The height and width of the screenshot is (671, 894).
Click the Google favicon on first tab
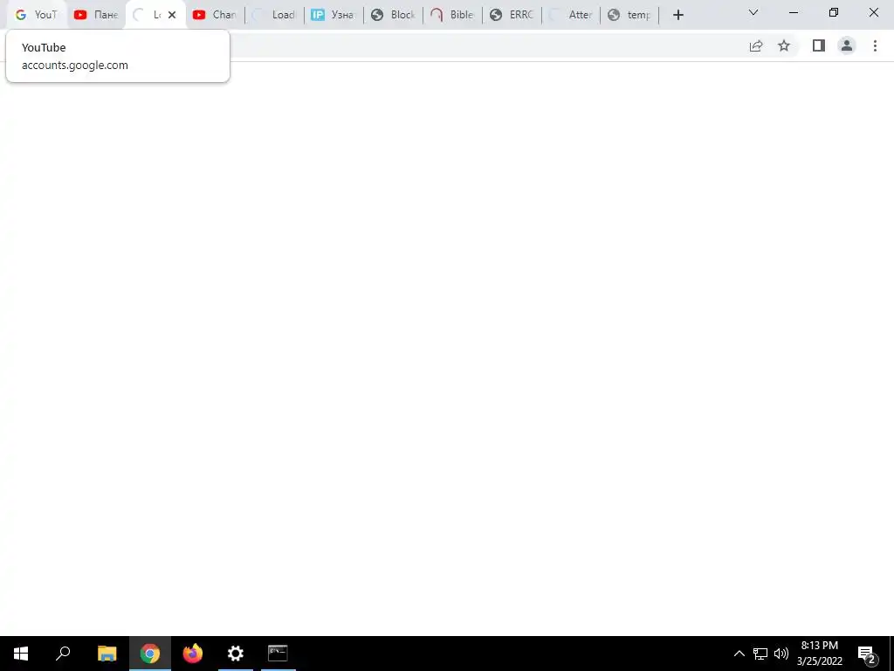(21, 15)
